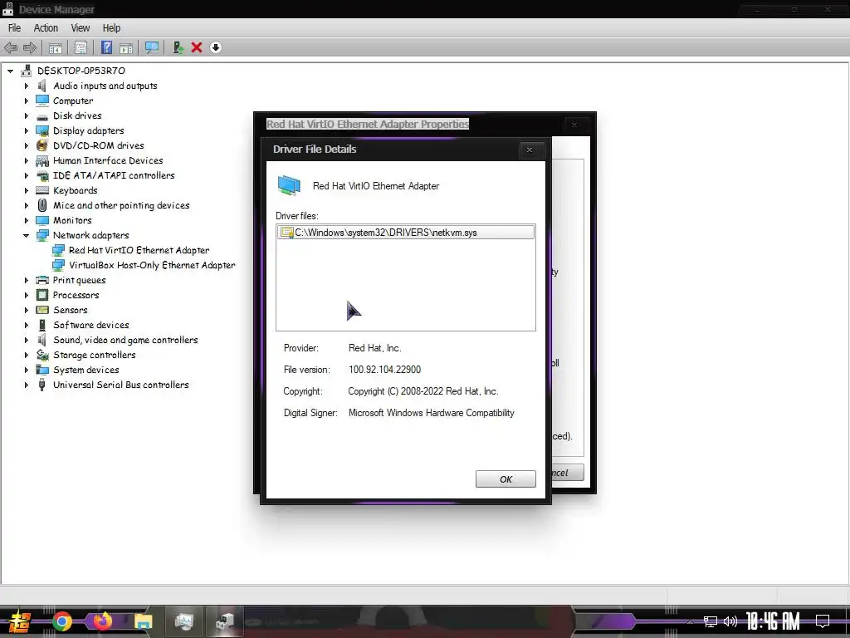Click the Forward arrow toolbar icon
The height and width of the screenshot is (638, 850).
click(x=30, y=47)
